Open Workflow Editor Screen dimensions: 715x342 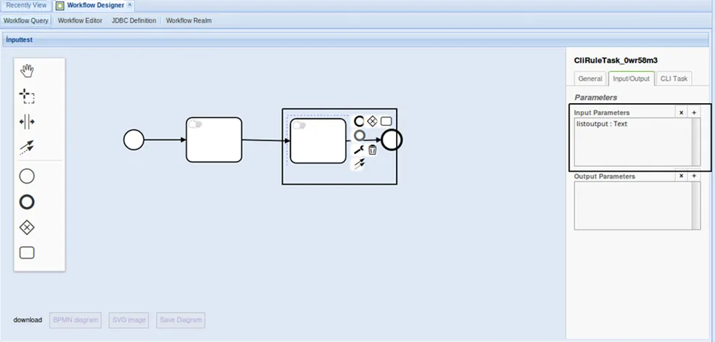pyautogui.click(x=80, y=20)
